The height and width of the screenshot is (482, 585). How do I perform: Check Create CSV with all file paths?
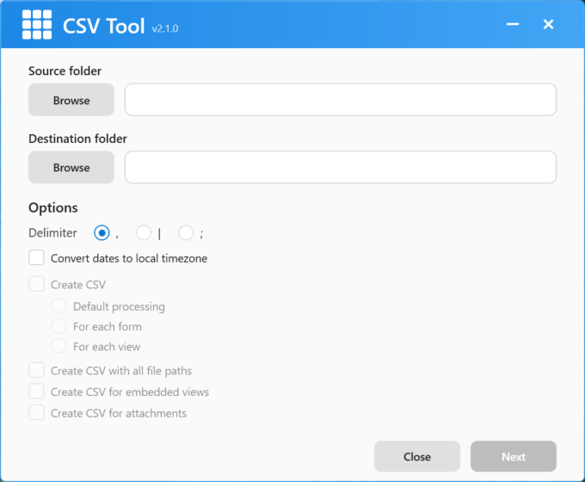pyautogui.click(x=36, y=370)
